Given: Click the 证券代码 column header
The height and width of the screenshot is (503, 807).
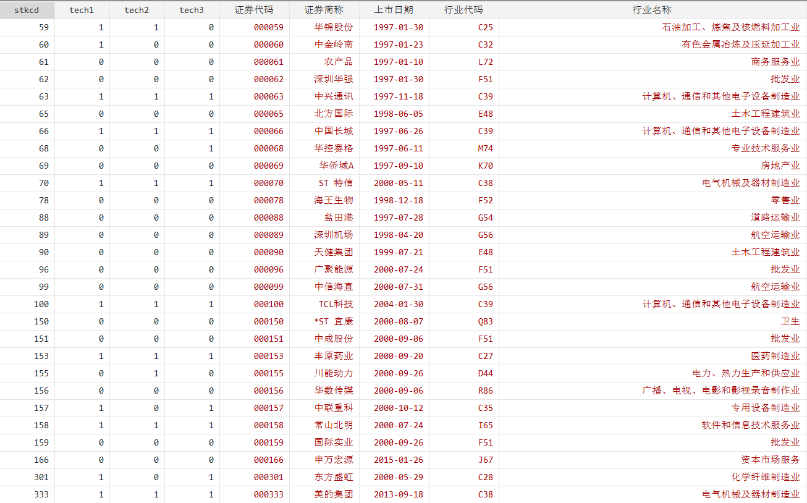Looking at the screenshot, I should coord(254,10).
